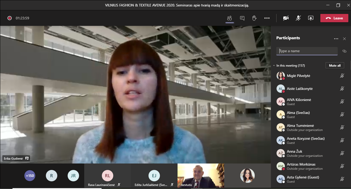Image resolution: width=351 pixels, height=189 pixels.
Task: Unmute the microphone
Action: click(x=298, y=18)
